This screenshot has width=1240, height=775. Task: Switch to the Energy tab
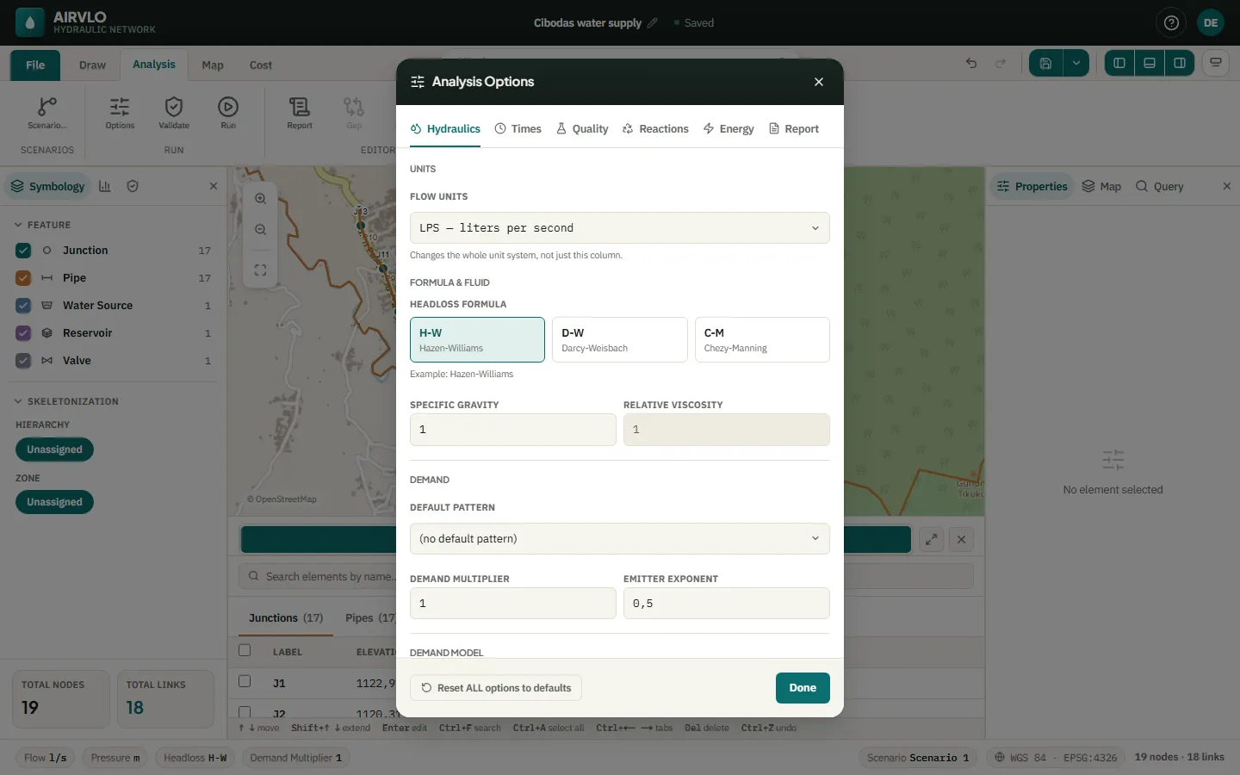(x=728, y=129)
